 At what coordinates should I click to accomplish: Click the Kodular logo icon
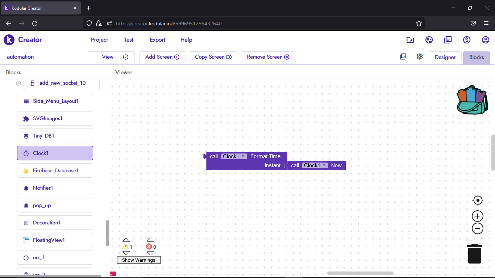tap(9, 40)
